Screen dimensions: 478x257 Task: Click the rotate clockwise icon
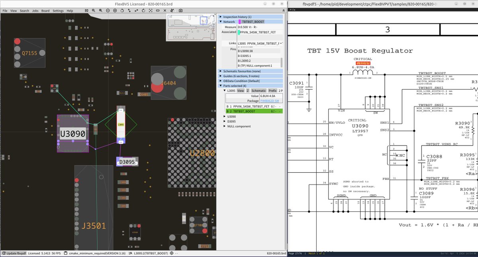pyautogui.click(x=143, y=11)
